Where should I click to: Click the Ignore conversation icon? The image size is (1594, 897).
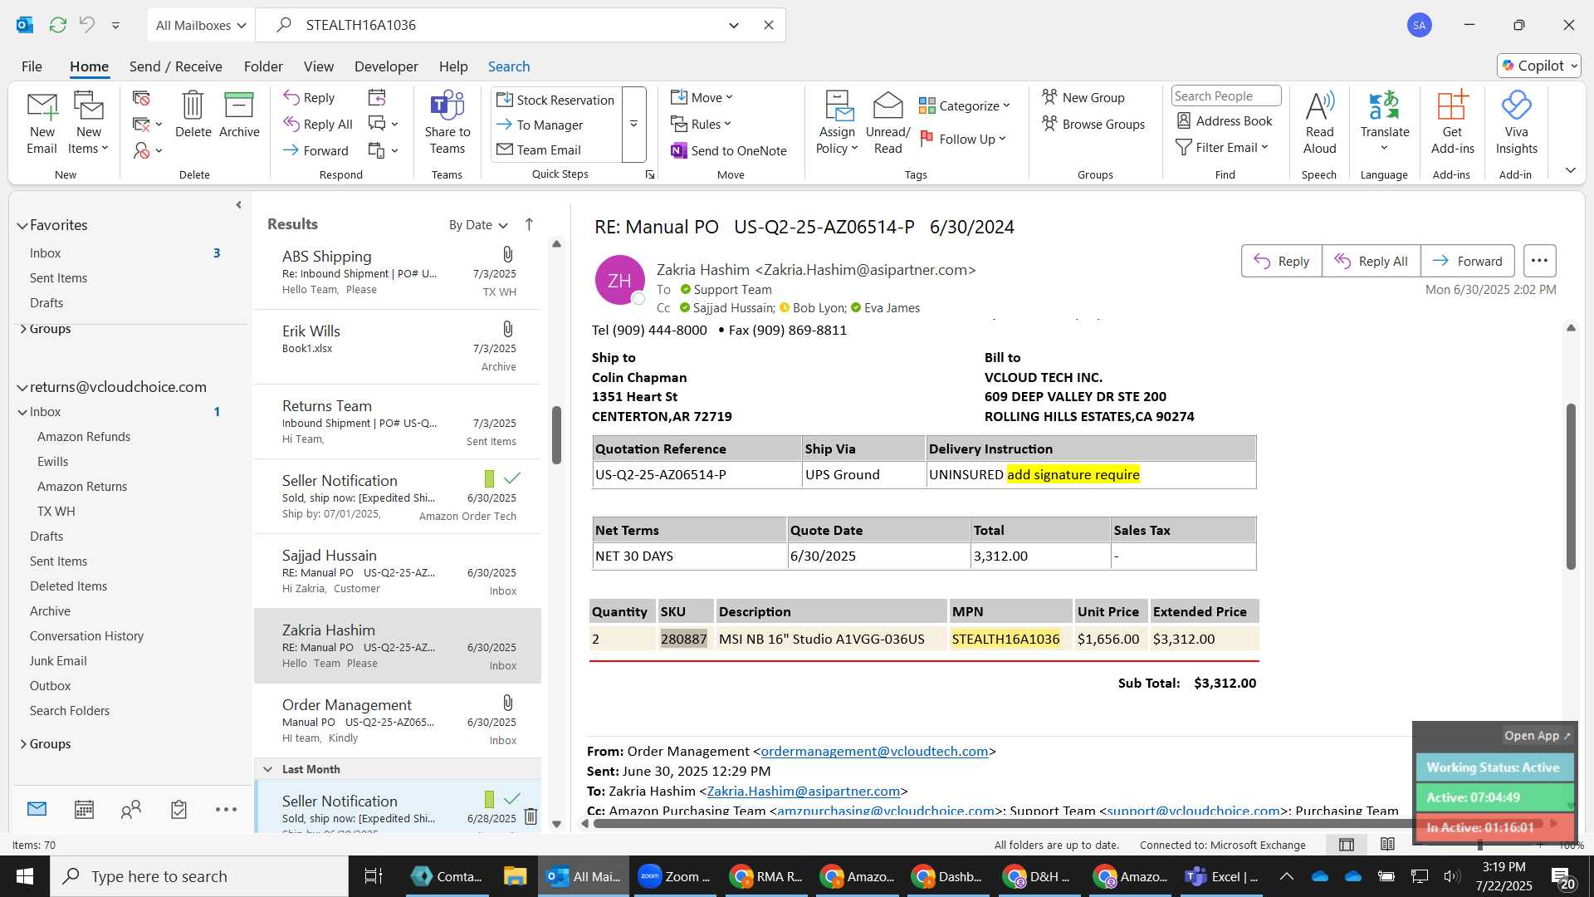point(142,99)
